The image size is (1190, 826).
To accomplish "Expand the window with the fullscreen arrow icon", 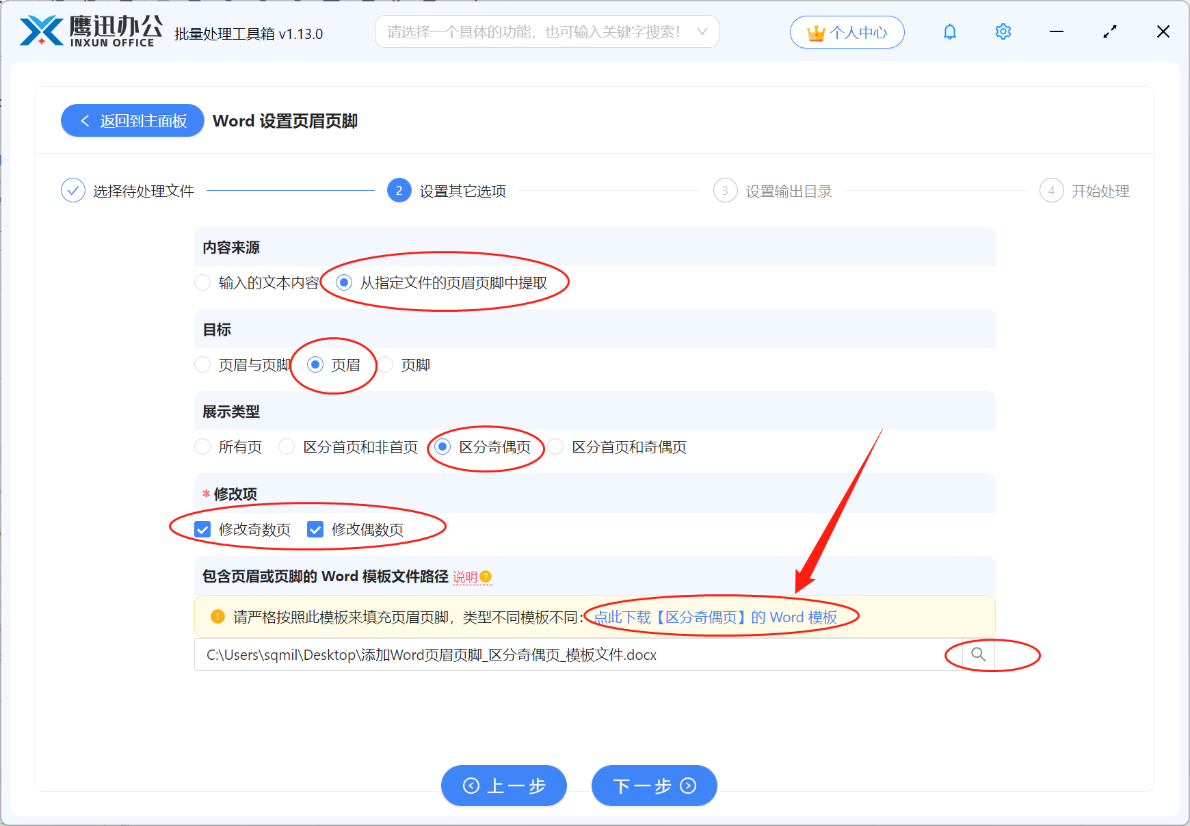I will point(1109,31).
